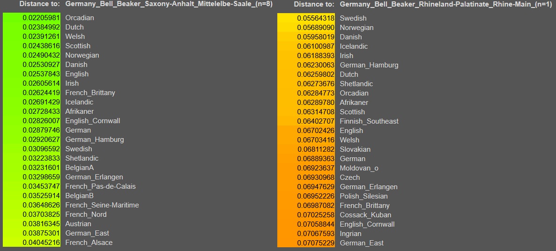Click the value 0.04045216
Viewport: 556px width, 251px height.
41,243
